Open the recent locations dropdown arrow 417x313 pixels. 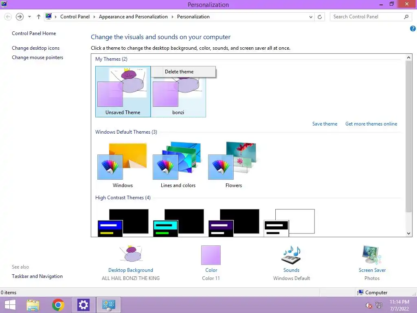click(29, 17)
